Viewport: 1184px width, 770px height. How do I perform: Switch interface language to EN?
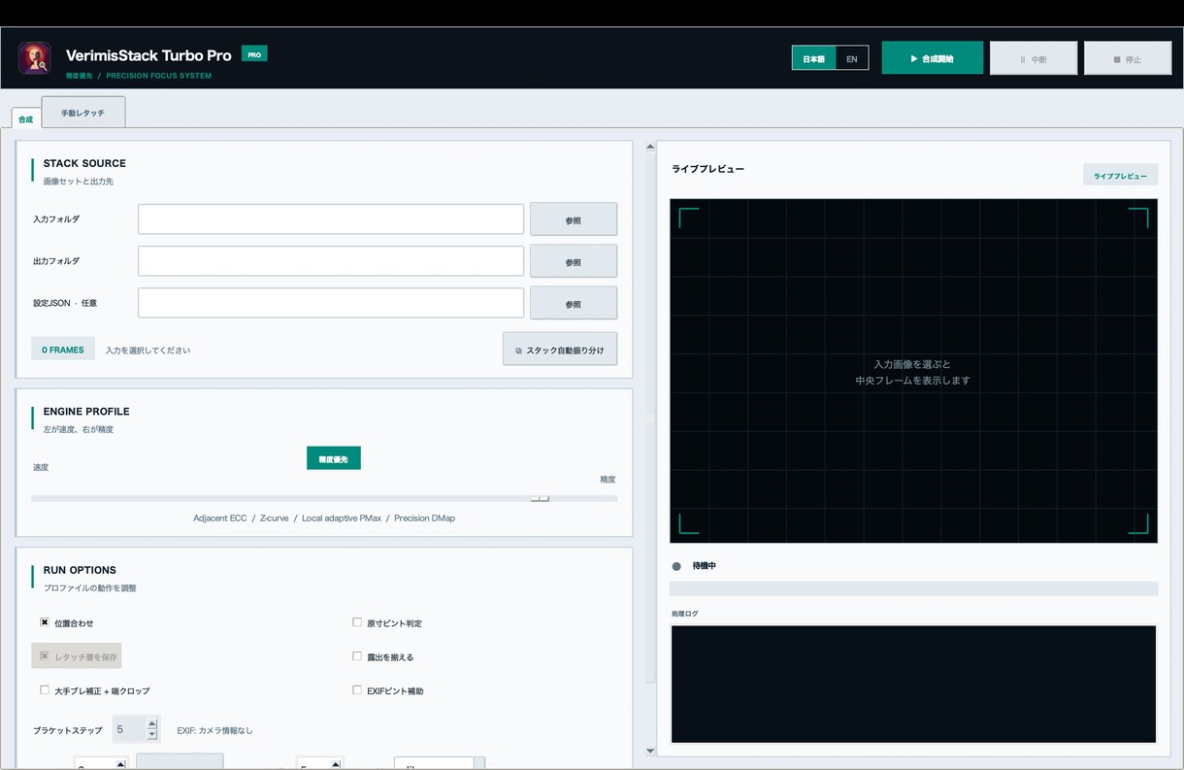coord(851,59)
